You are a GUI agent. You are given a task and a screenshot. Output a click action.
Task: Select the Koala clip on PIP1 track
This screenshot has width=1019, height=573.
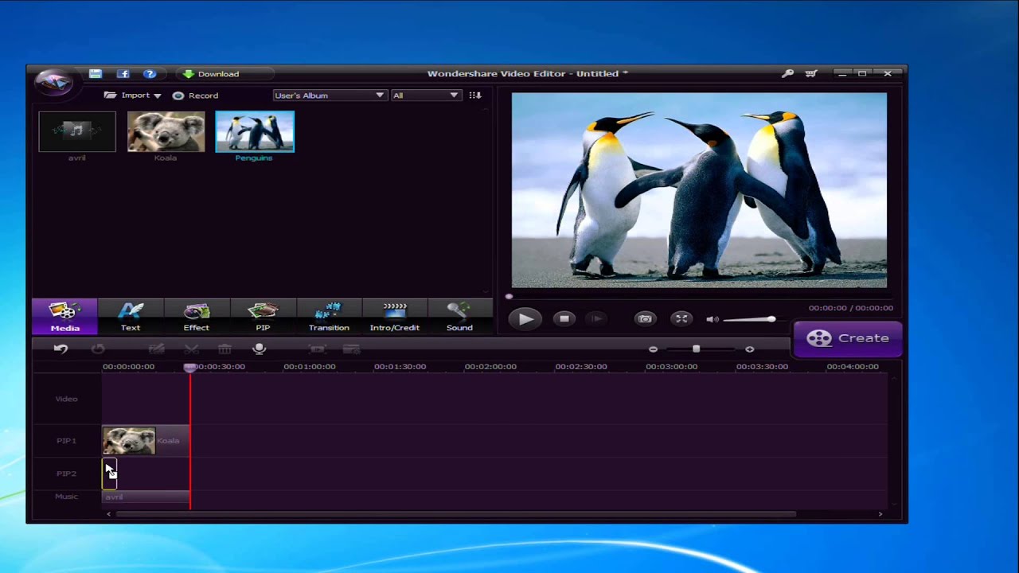pyautogui.click(x=146, y=441)
